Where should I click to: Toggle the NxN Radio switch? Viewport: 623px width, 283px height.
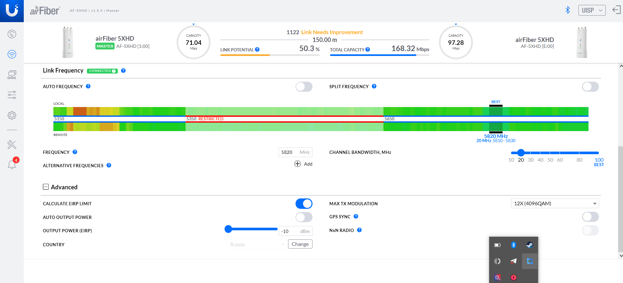tap(590, 230)
